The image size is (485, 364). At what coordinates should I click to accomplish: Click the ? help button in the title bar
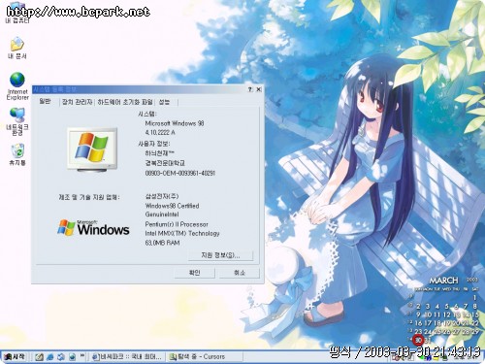tap(250, 89)
